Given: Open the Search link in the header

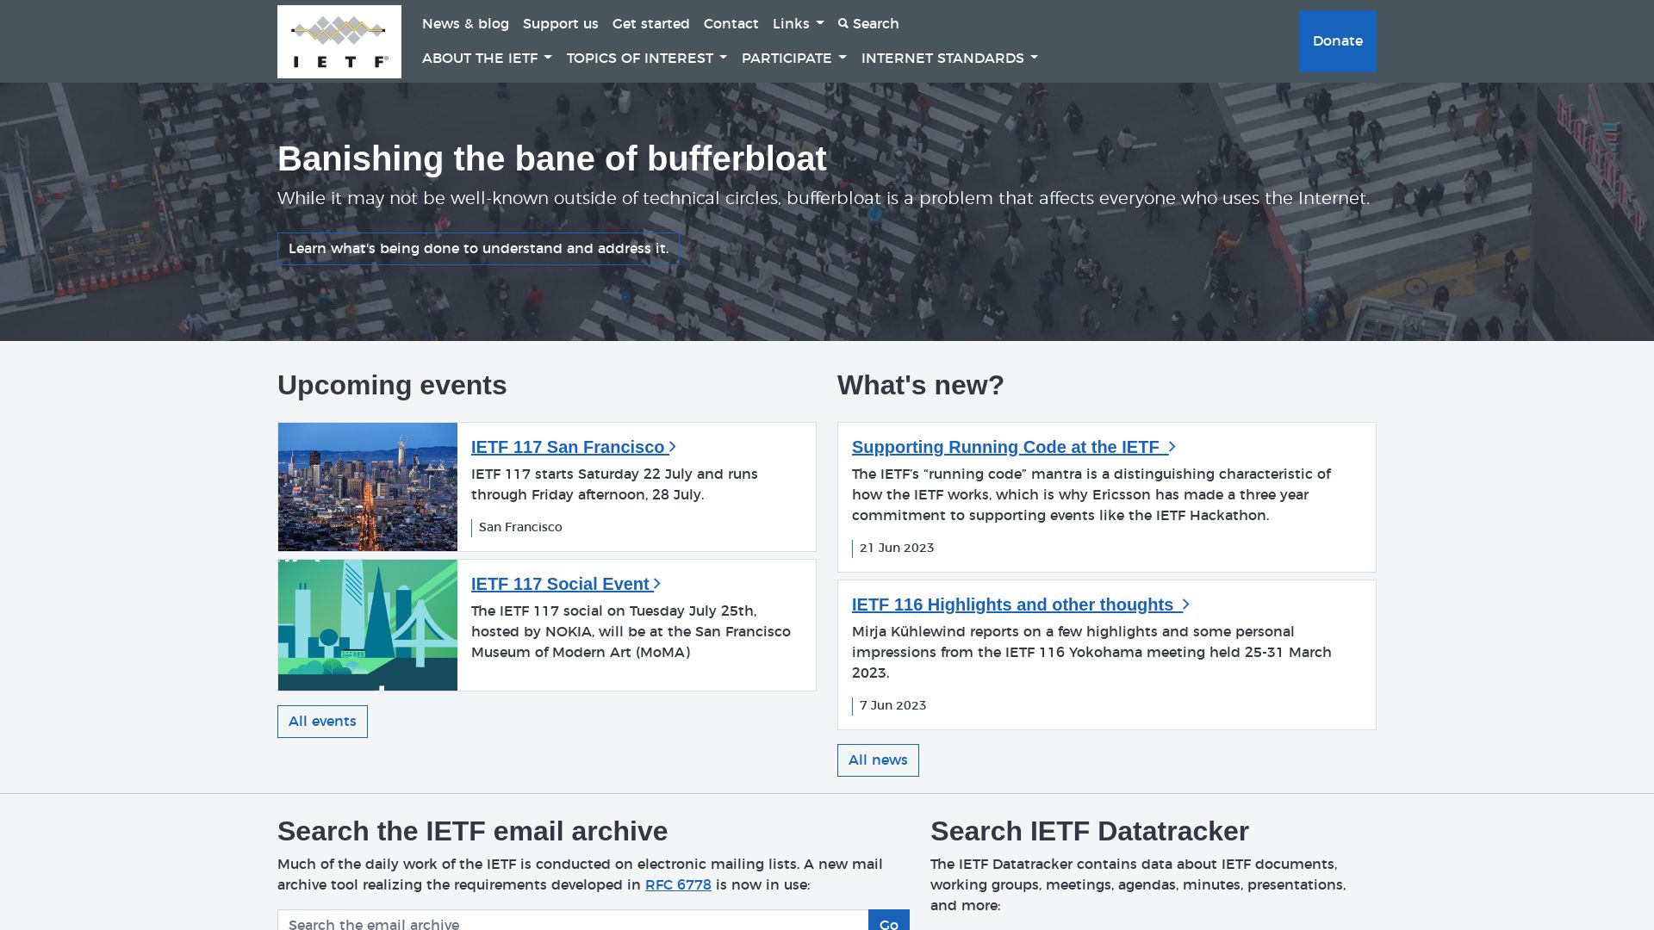Looking at the screenshot, I should click(x=868, y=24).
